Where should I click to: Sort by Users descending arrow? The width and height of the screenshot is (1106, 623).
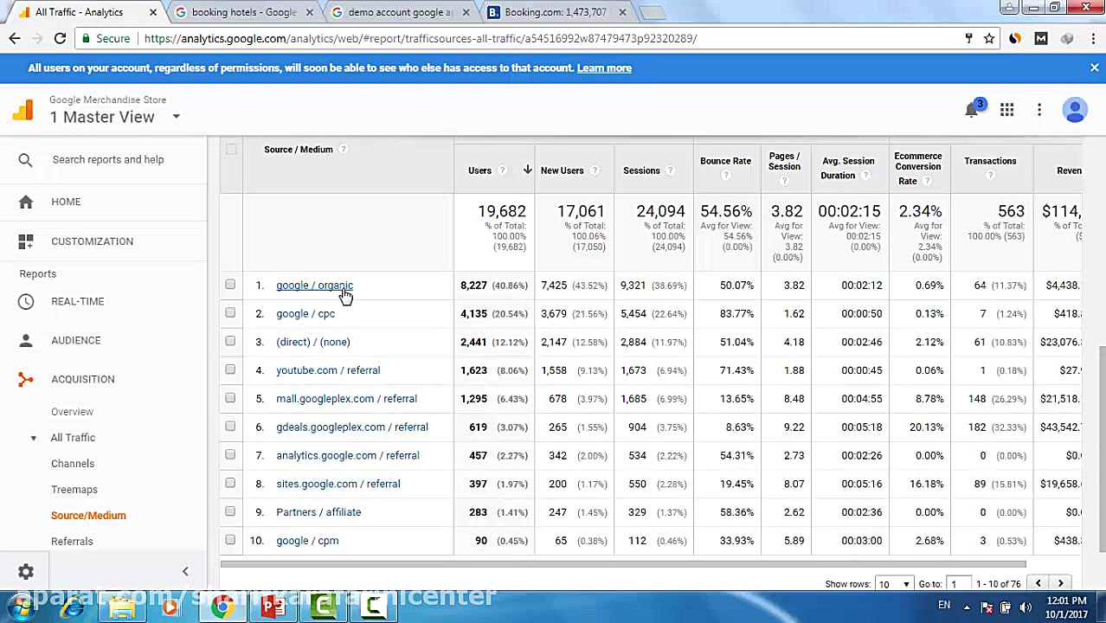pos(527,170)
